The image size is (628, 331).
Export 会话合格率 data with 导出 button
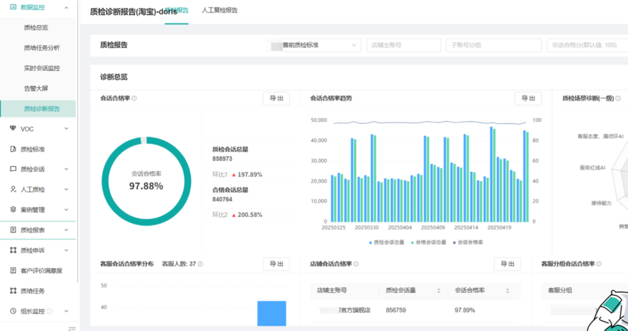pyautogui.click(x=276, y=98)
